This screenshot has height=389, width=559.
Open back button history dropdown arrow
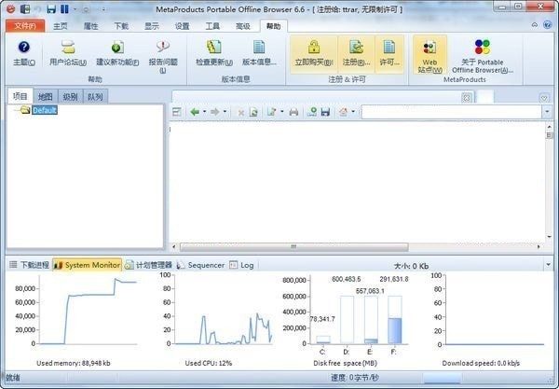point(205,112)
